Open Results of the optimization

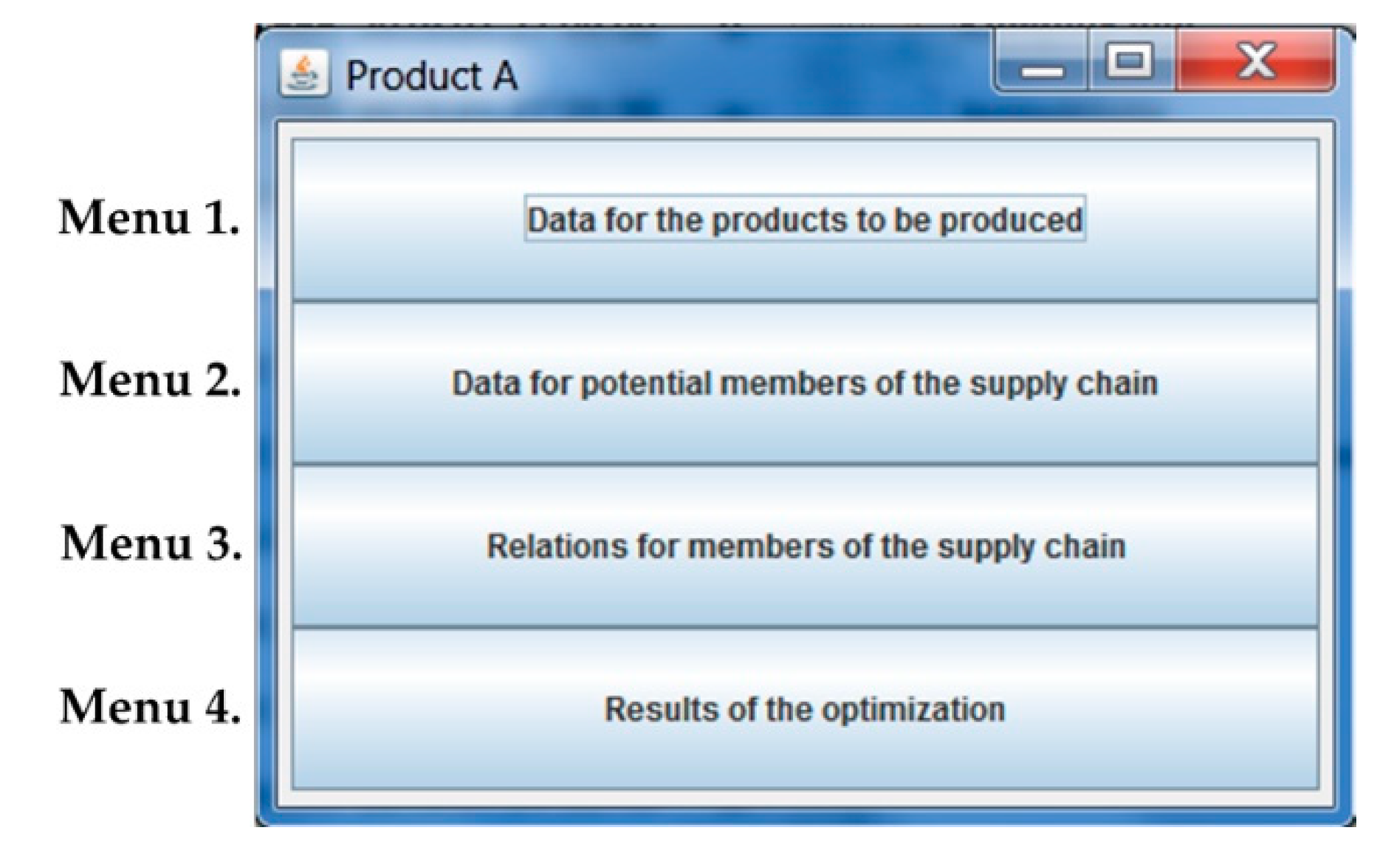[x=805, y=709]
